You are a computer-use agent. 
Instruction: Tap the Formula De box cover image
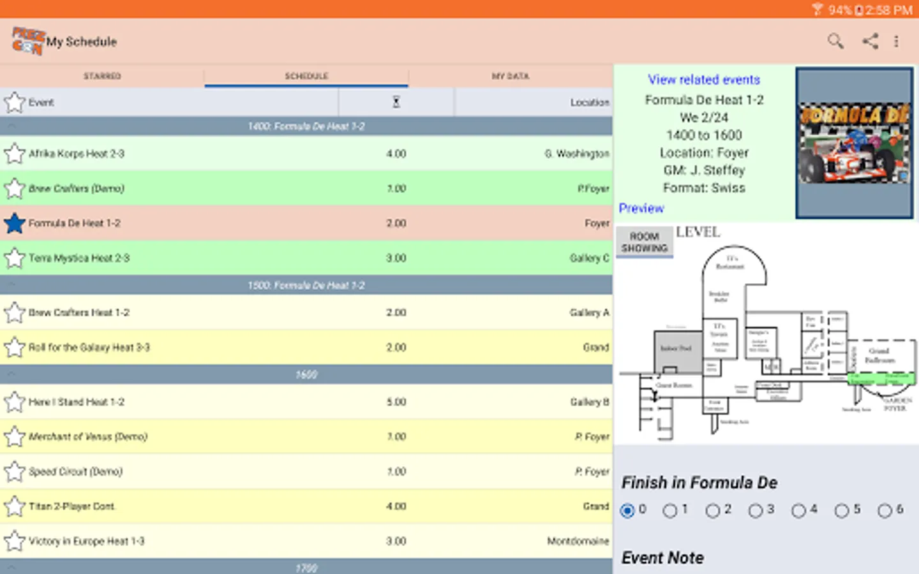pyautogui.click(x=855, y=143)
